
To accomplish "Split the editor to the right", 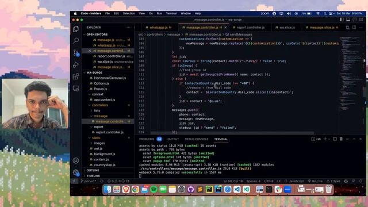I will 354,28.
